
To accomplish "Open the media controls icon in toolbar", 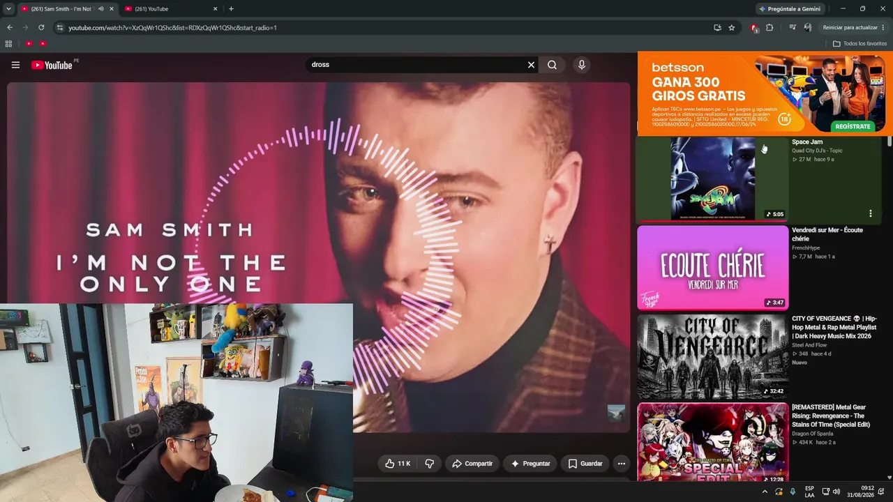I will click(x=793, y=28).
